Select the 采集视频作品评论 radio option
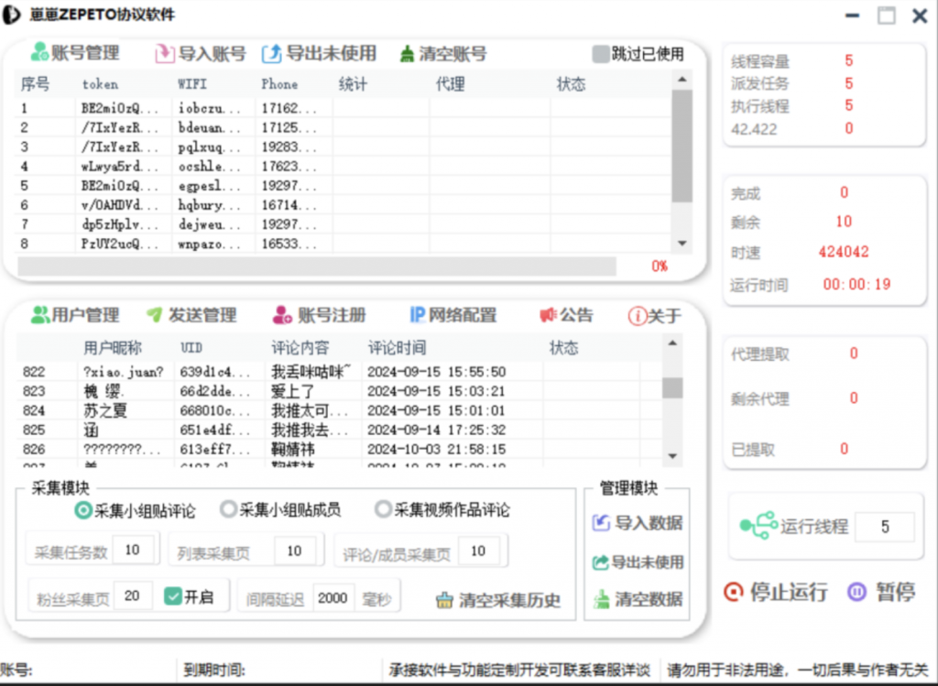This screenshot has height=686, width=938. click(383, 509)
